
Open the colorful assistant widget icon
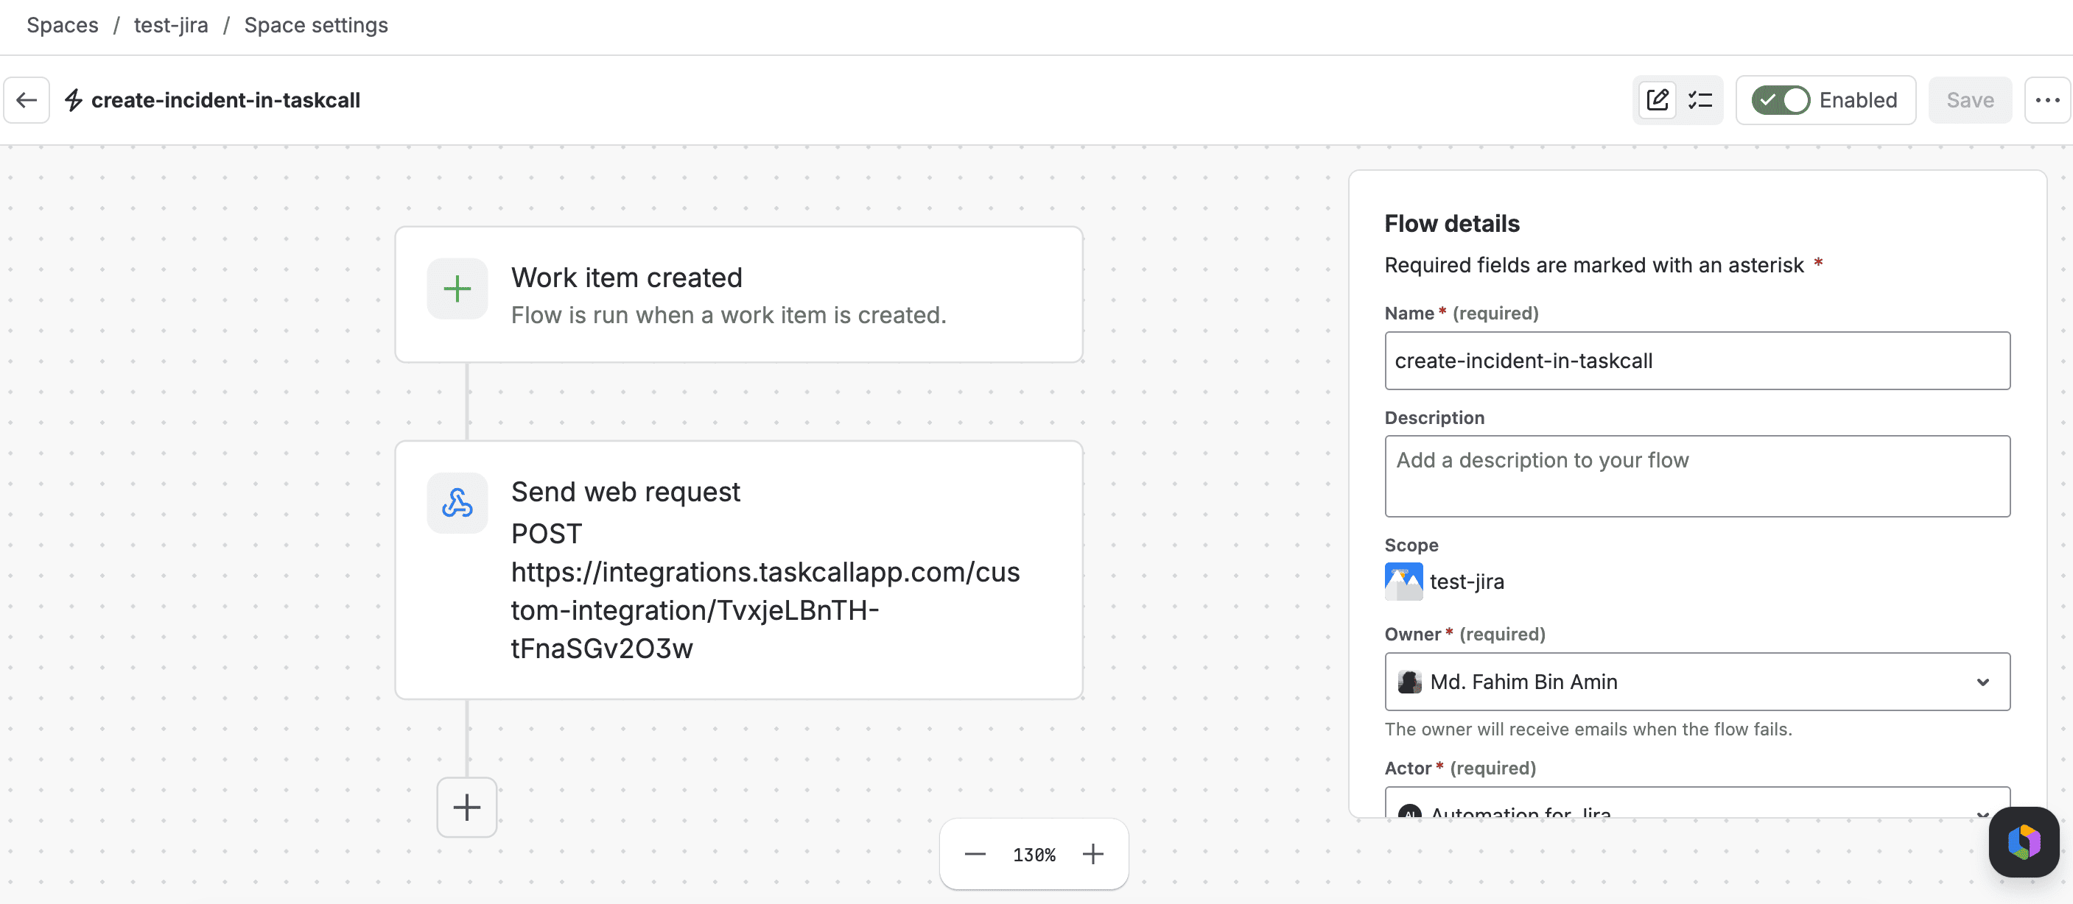click(x=2024, y=842)
